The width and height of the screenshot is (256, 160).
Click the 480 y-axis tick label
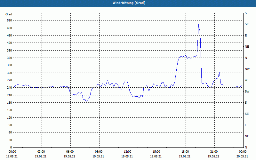pos(10,28)
